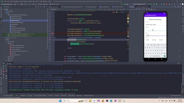Switch to build.gradle (app) editor tab
Screen dimensions: 184x103
(91, 7)
